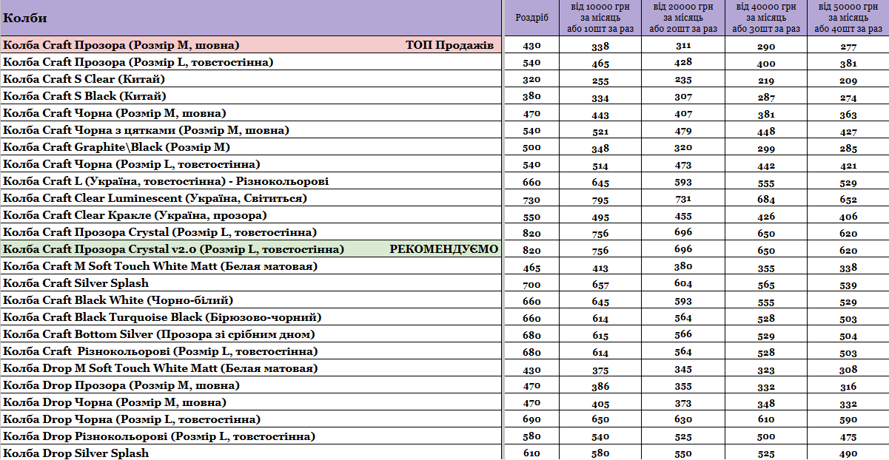
Task: Select the 'Колба Craft Silver Splash' name cell
Action: point(76,283)
